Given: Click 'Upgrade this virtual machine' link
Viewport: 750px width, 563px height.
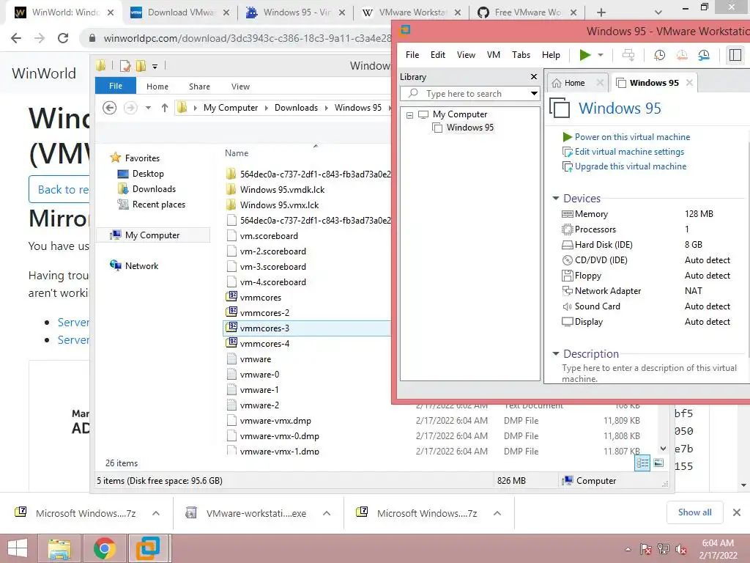Looking at the screenshot, I should [x=631, y=166].
